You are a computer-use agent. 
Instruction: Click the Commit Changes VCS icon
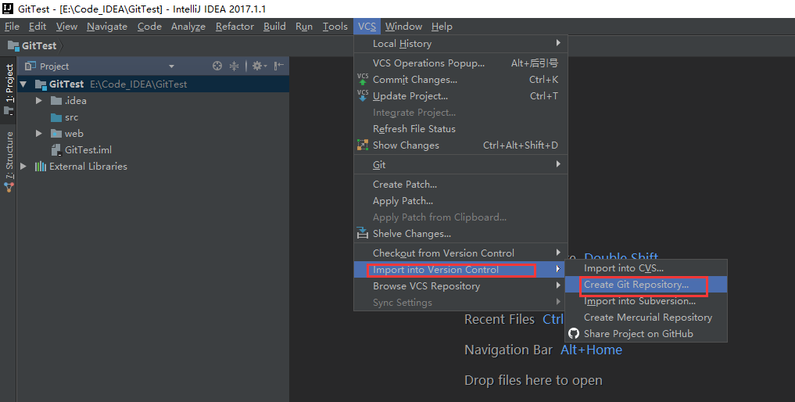363,79
